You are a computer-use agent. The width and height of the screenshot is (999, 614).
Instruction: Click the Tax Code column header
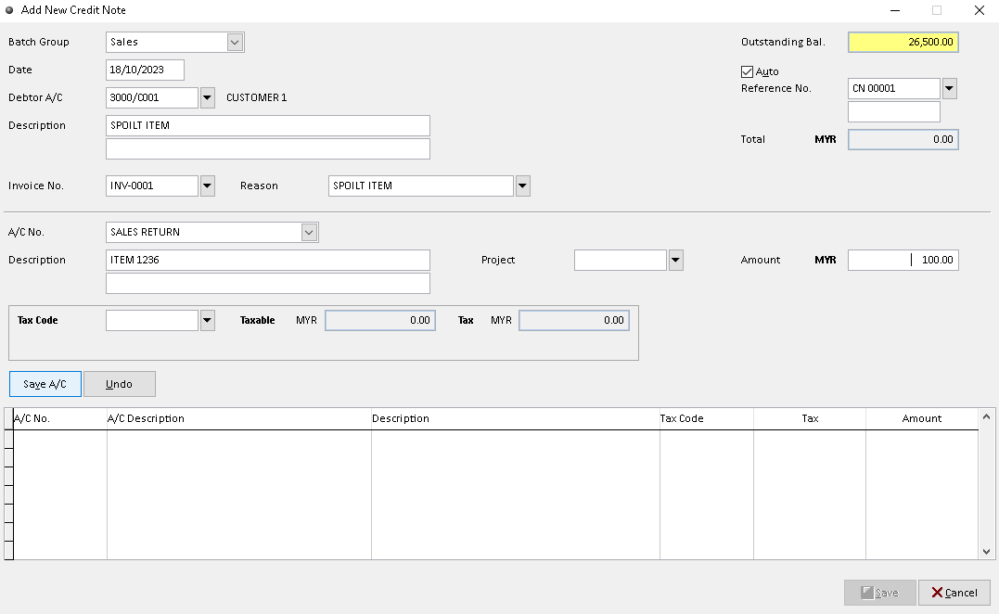[705, 418]
